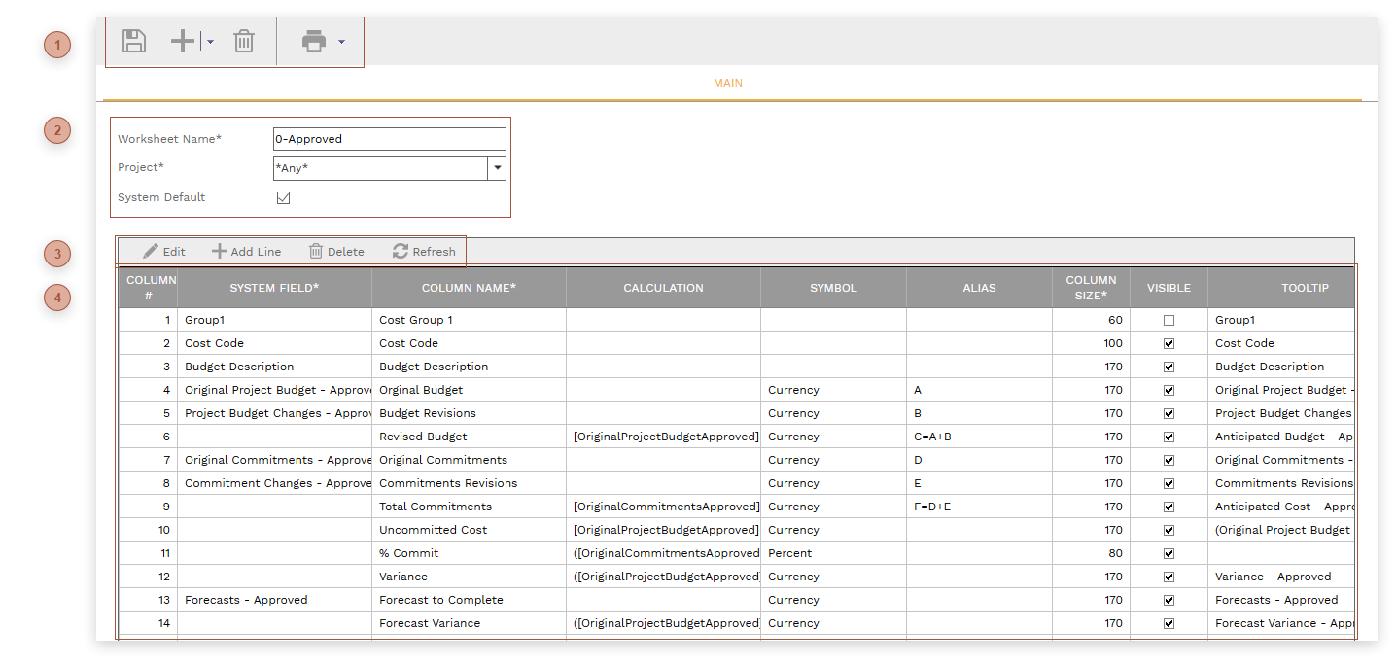
Task: Open the Project dropdown
Action: pyautogui.click(x=497, y=168)
